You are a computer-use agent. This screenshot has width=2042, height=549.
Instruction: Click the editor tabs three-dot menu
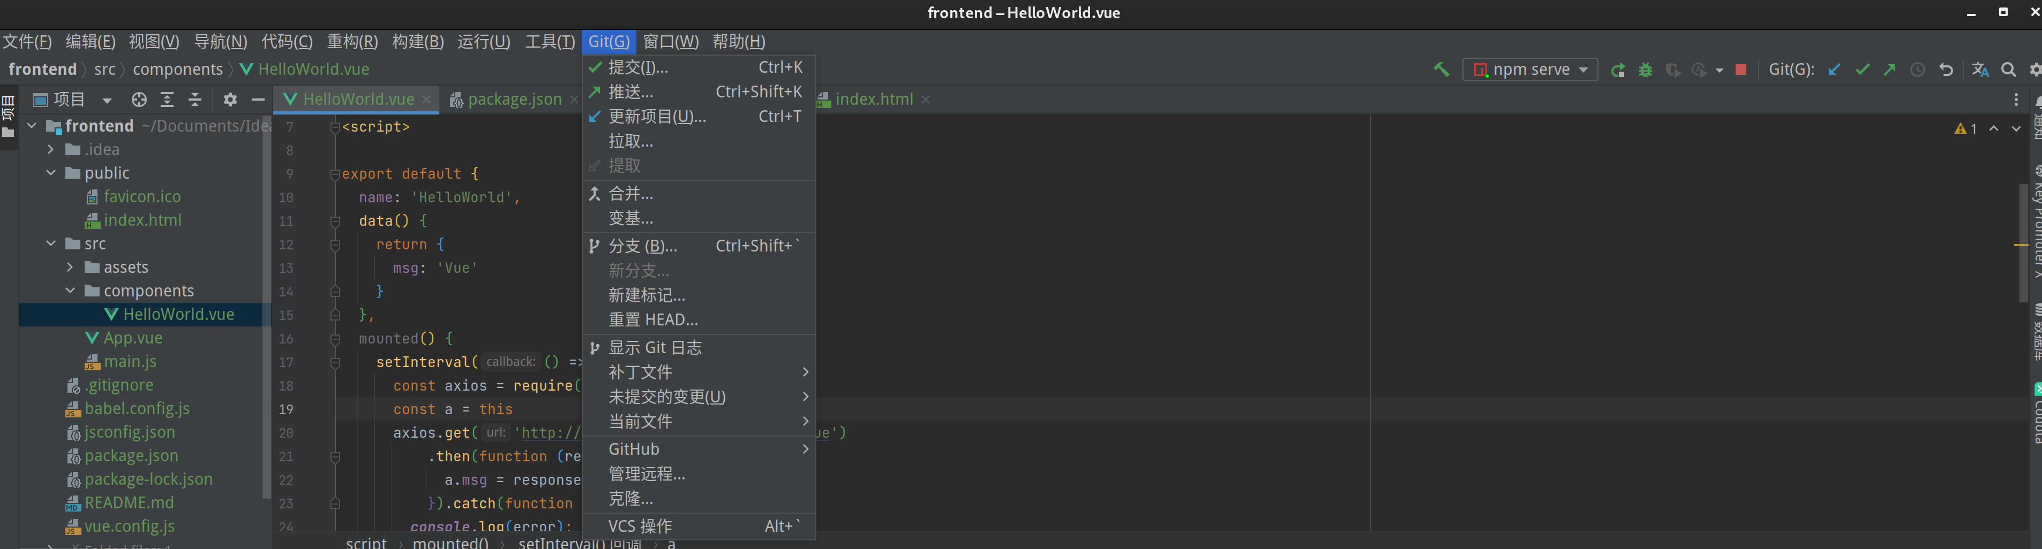(x=2017, y=99)
